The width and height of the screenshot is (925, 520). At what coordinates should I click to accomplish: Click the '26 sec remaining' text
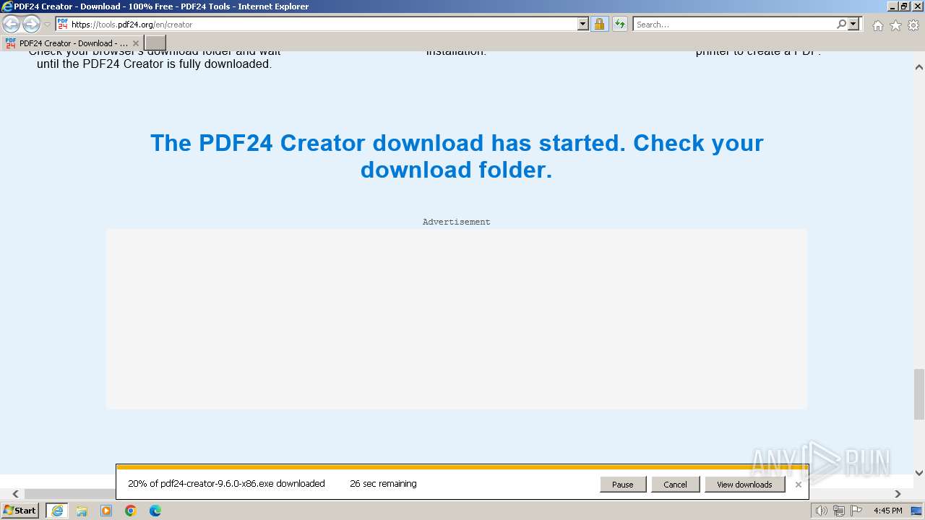(383, 484)
